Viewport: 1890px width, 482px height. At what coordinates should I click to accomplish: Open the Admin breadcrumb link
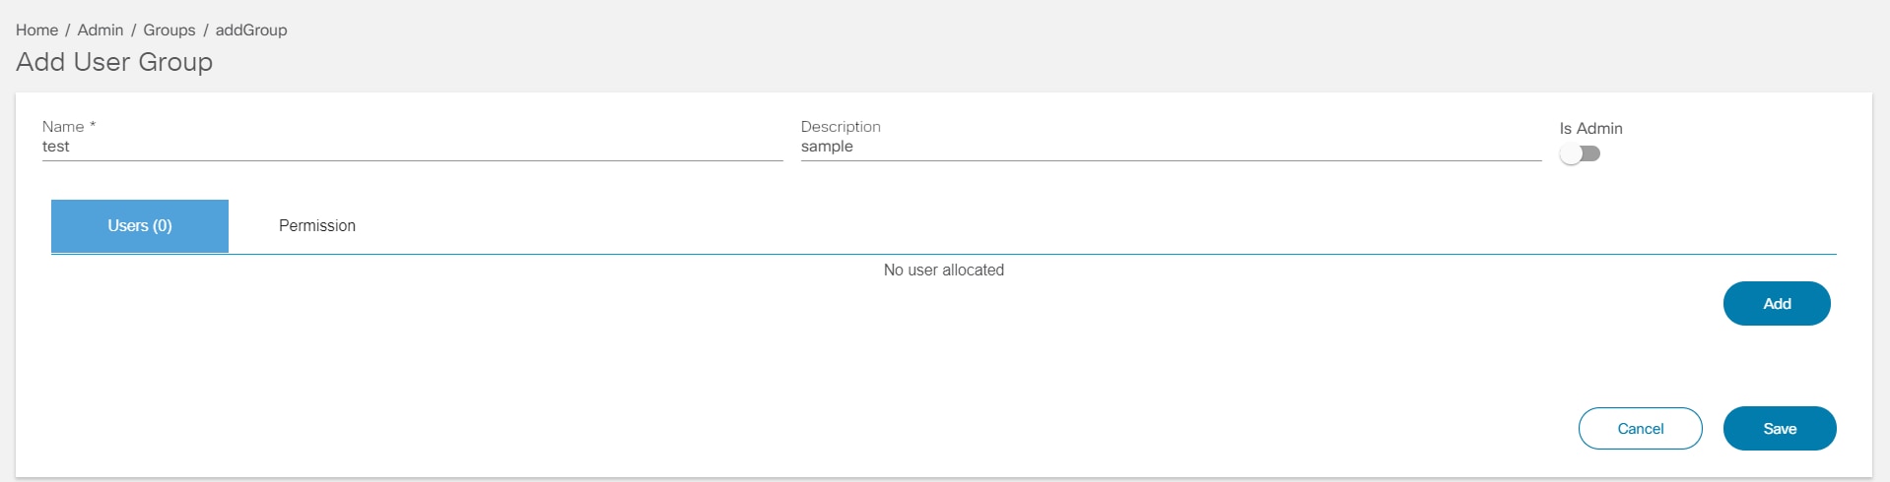(101, 30)
